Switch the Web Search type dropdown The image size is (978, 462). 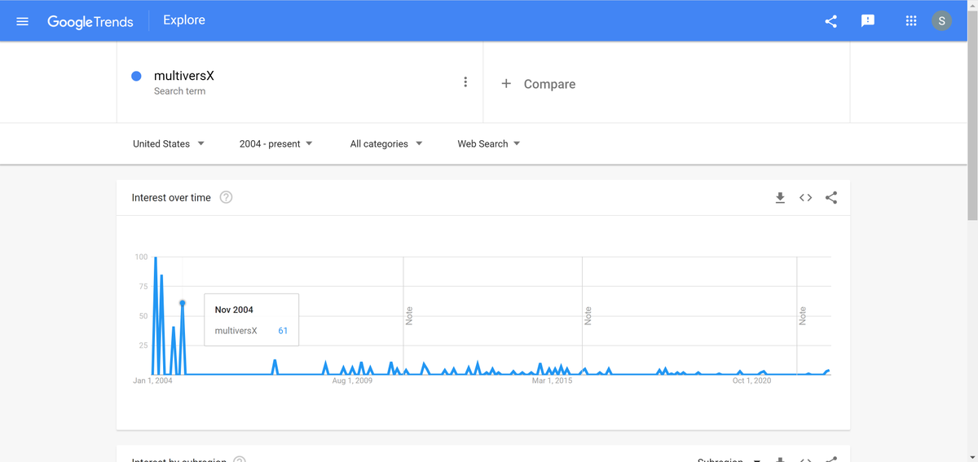(489, 143)
